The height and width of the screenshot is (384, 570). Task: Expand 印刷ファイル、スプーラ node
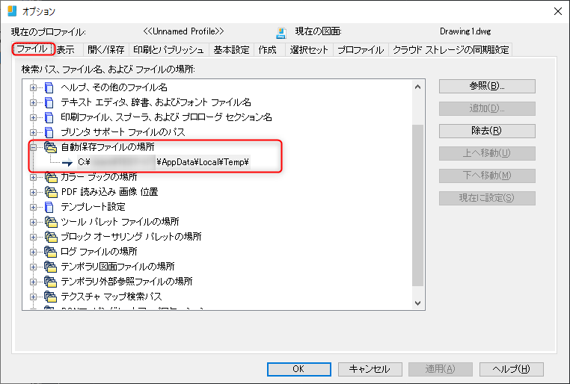(x=33, y=117)
